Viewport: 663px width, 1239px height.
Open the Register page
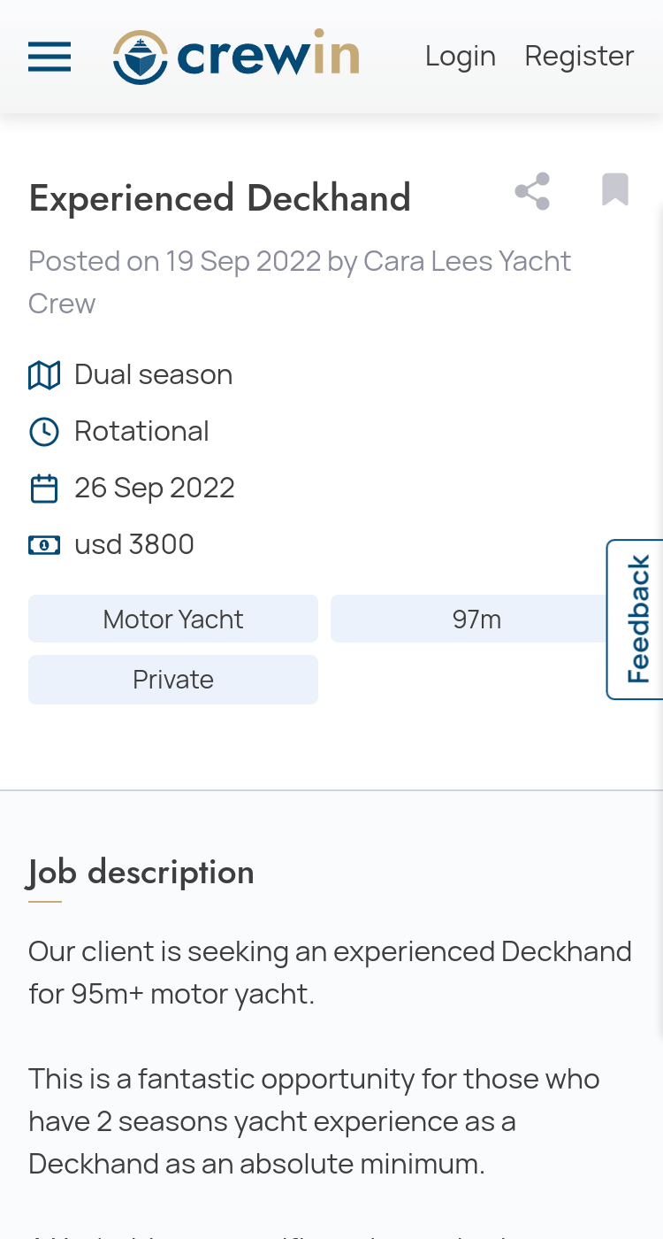pyautogui.click(x=579, y=56)
